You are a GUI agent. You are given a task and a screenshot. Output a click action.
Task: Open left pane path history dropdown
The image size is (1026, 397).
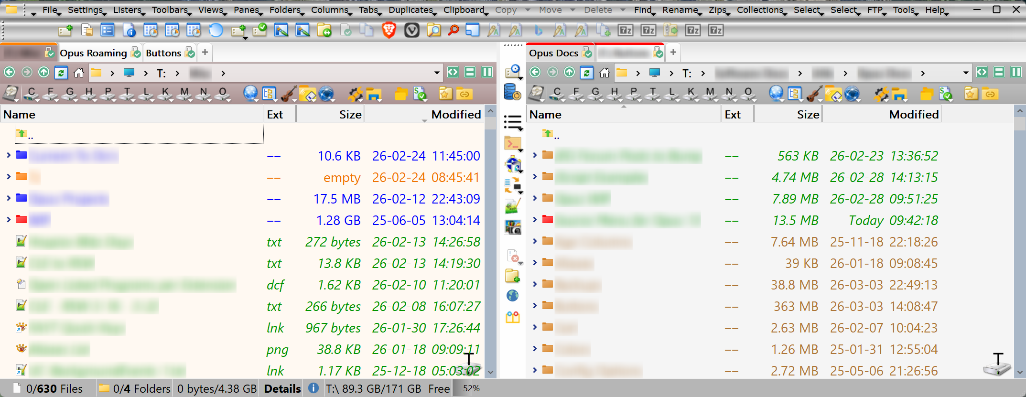click(436, 73)
